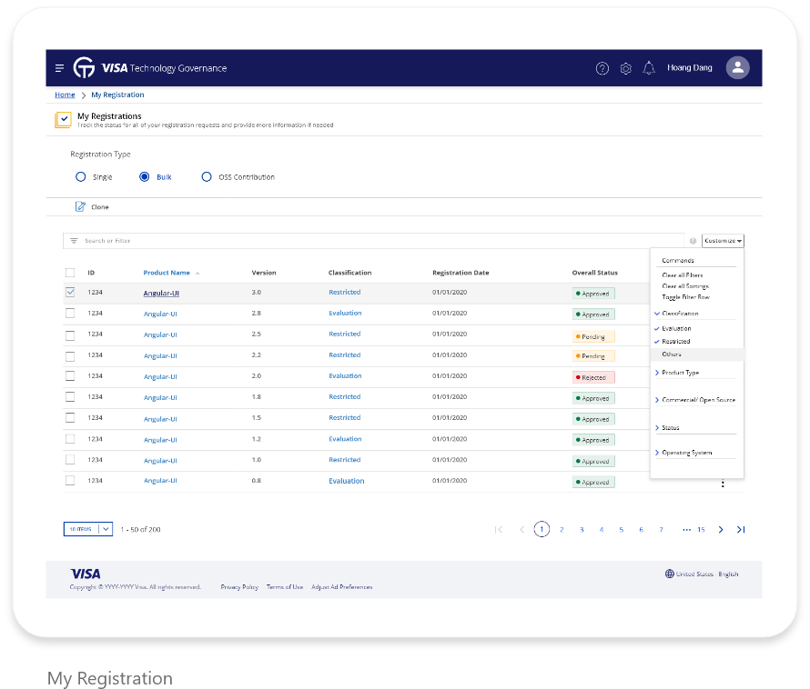Viewport: 810px width, 689px height.
Task: Toggle the select-all header checkbox
Action: click(x=70, y=273)
